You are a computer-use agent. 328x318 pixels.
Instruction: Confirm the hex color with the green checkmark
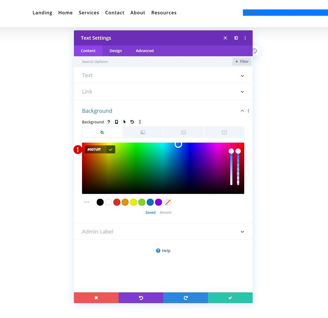111,149
